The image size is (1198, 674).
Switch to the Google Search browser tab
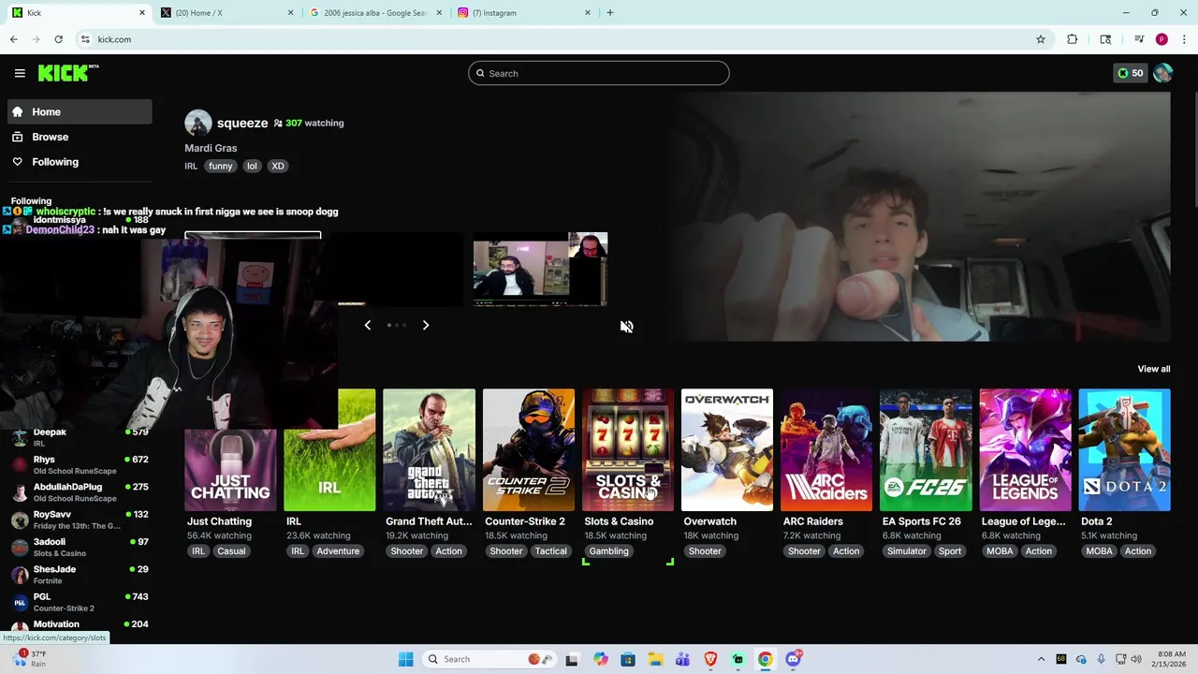(374, 13)
